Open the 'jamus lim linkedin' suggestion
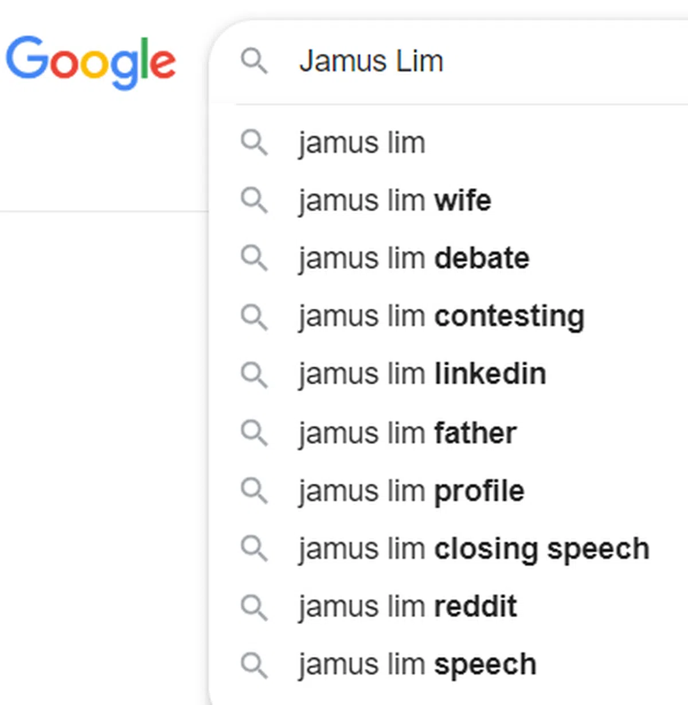 pyautogui.click(x=422, y=375)
